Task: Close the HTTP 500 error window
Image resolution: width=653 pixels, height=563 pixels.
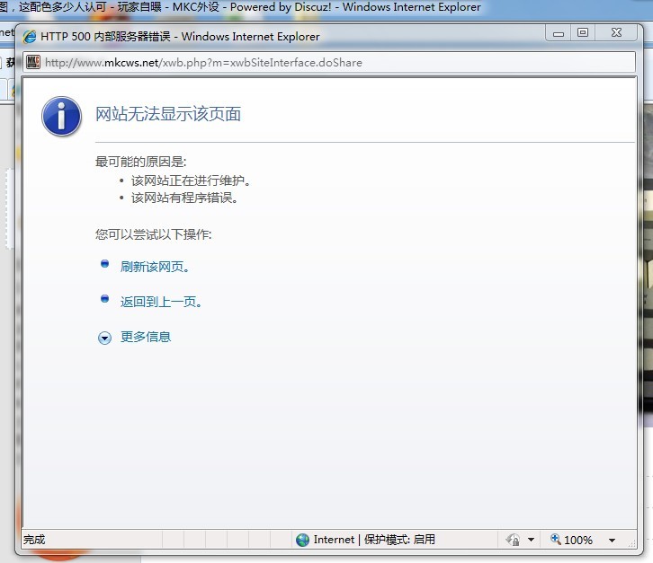Action: [616, 33]
